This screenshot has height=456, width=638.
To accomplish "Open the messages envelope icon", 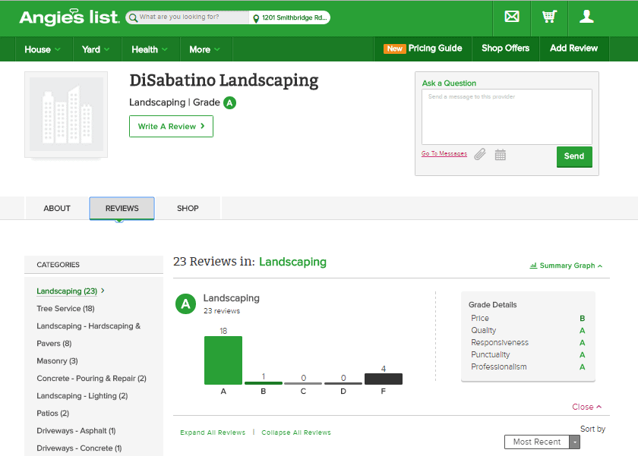I will pyautogui.click(x=511, y=17).
